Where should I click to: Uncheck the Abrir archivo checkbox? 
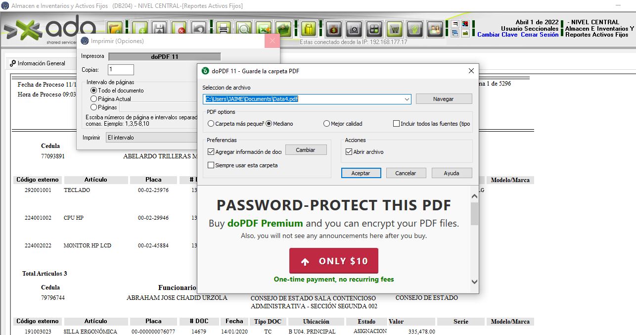point(349,152)
